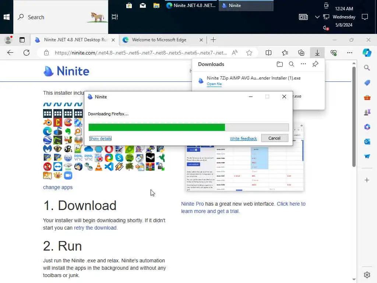Click the Steam app icon
The image size is (377, 283).
click(x=150, y=158)
